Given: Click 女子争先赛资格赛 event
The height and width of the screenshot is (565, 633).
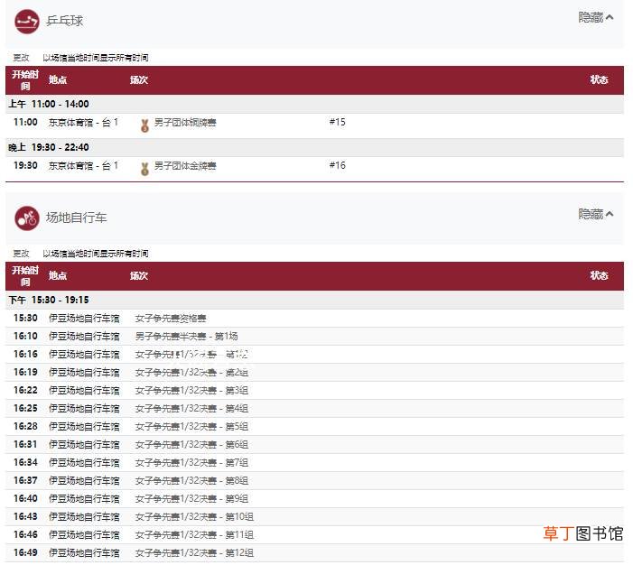Looking at the screenshot, I should (x=171, y=318).
